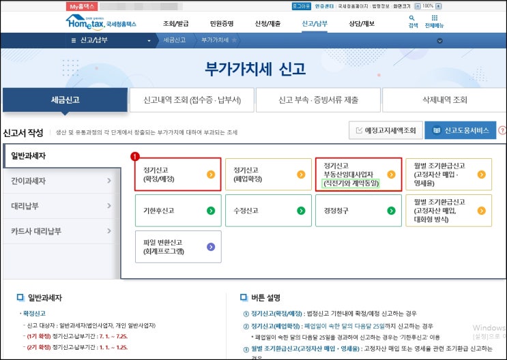This screenshot has height=360, width=507.
Task: Click the 경정청구 green arrow icon
Action: pyautogui.click(x=391, y=211)
